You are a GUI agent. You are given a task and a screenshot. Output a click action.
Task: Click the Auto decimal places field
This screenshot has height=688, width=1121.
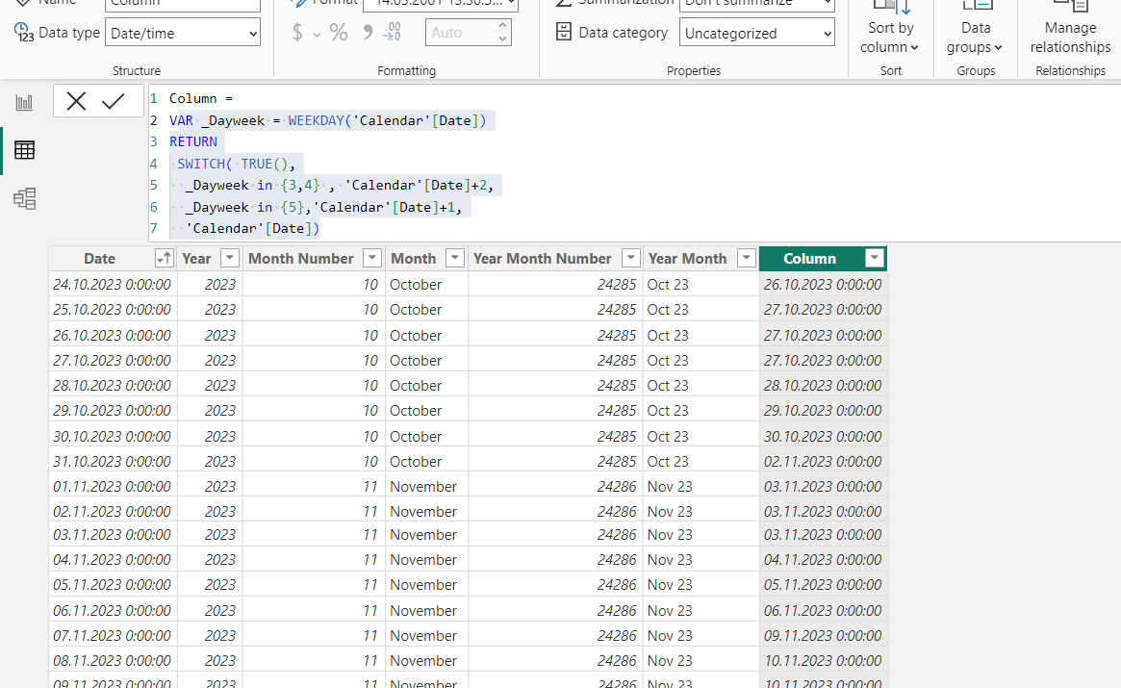click(x=458, y=33)
